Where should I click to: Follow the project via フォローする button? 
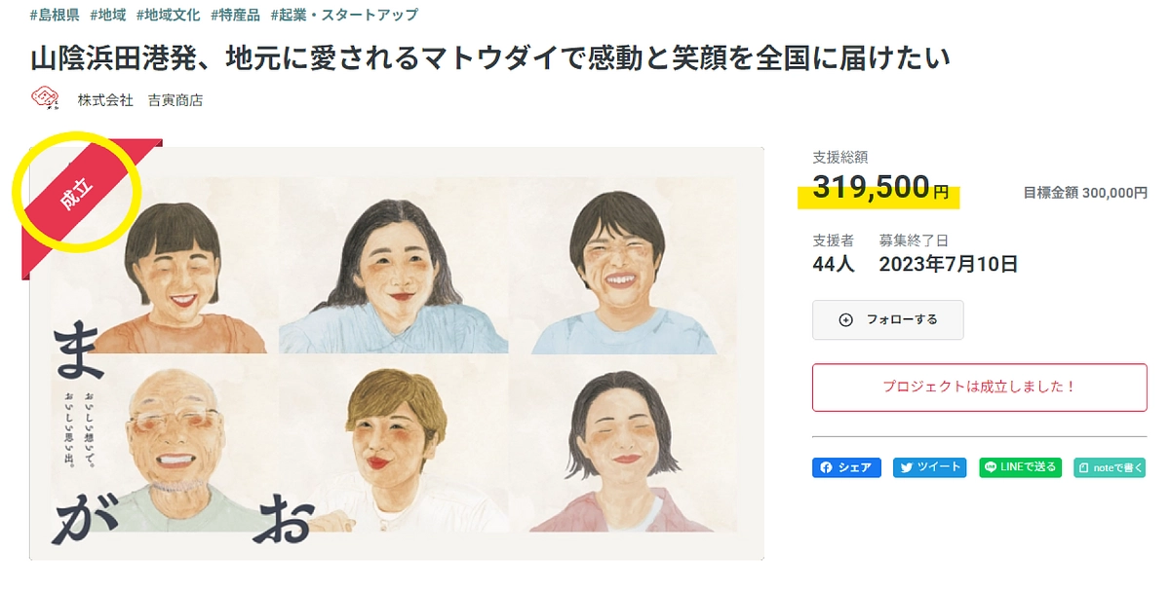pyautogui.click(x=887, y=319)
